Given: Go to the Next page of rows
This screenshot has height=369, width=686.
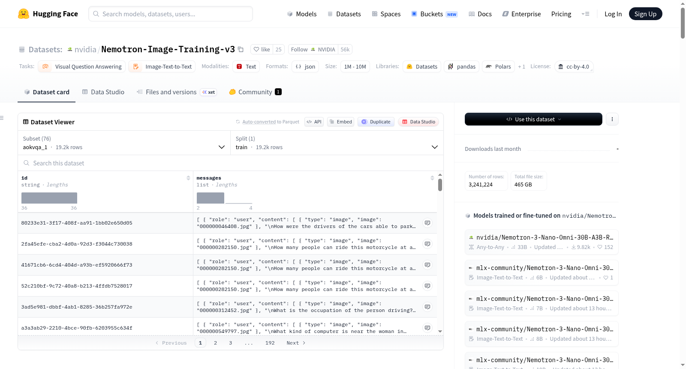Looking at the screenshot, I should (x=296, y=343).
